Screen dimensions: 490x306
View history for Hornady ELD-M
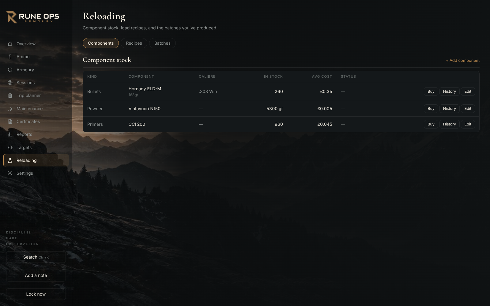449,91
